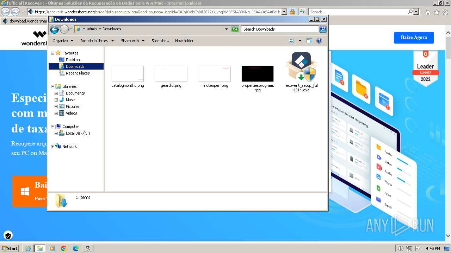This screenshot has width=451, height=253.
Task: Open Include in library menu
Action: pyautogui.click(x=97, y=41)
